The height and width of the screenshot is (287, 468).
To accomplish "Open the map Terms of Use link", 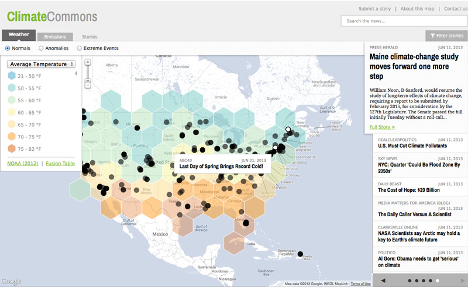I will [x=360, y=283].
